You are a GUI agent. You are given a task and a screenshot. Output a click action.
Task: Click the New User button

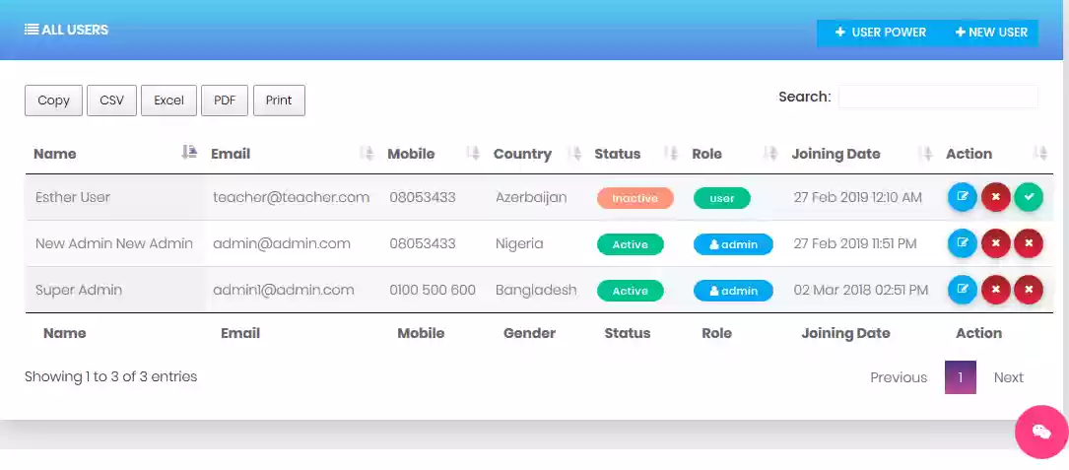coord(991,33)
